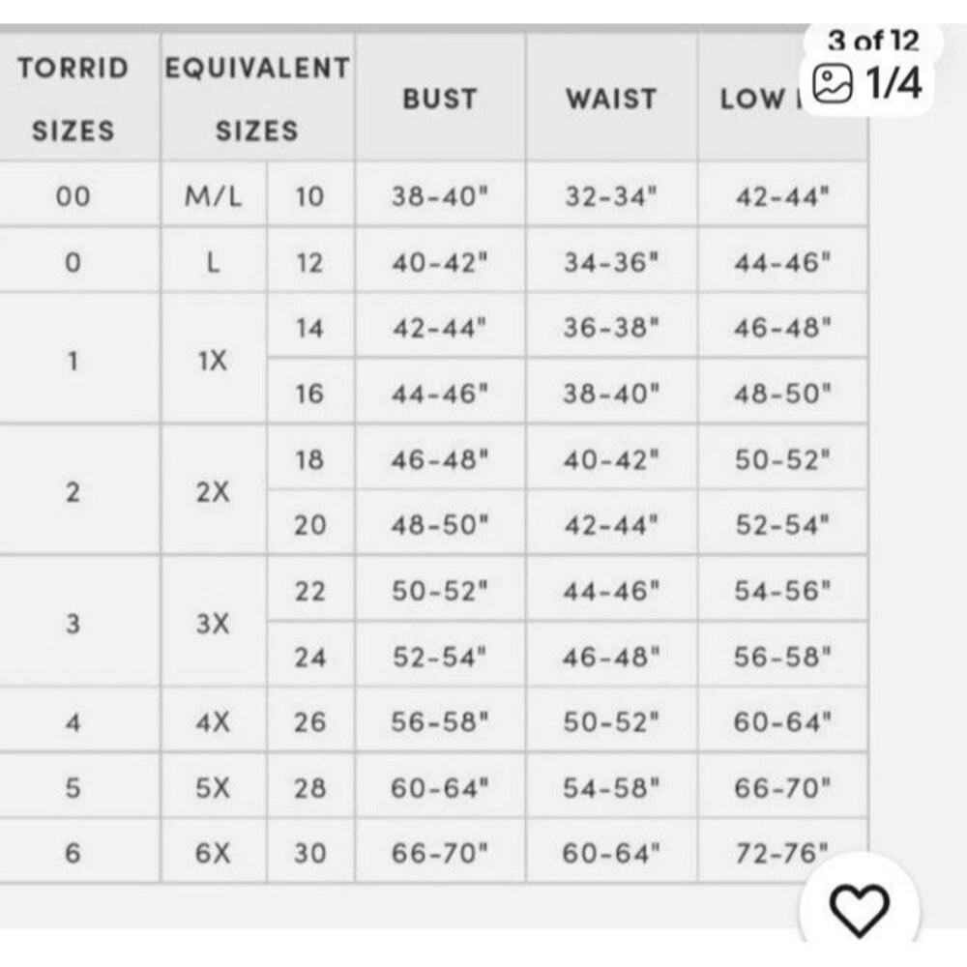Image resolution: width=967 pixels, height=967 pixels.
Task: Select the BUST column header
Action: pyautogui.click(x=440, y=99)
